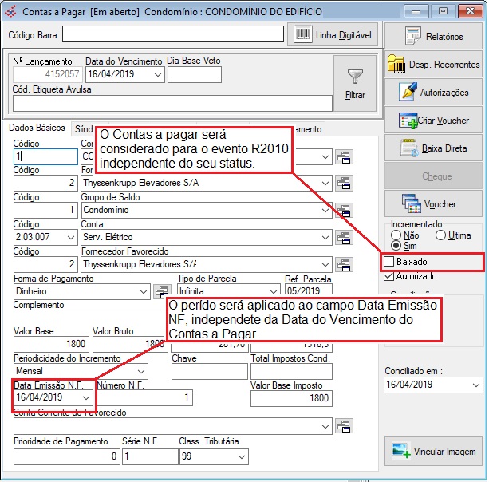Minimize the Contas a Pagar window
489x482 pixels.
click(416, 12)
